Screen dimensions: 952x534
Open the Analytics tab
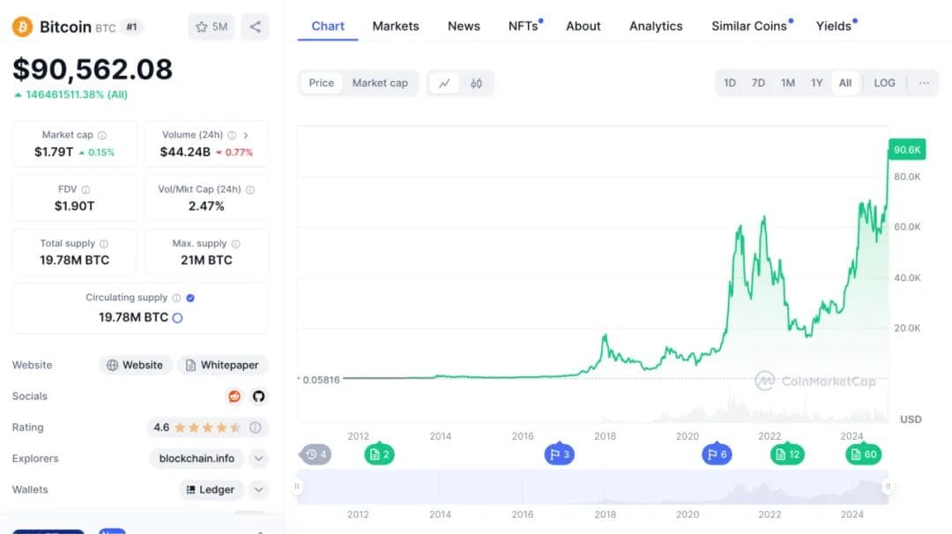pyautogui.click(x=656, y=26)
